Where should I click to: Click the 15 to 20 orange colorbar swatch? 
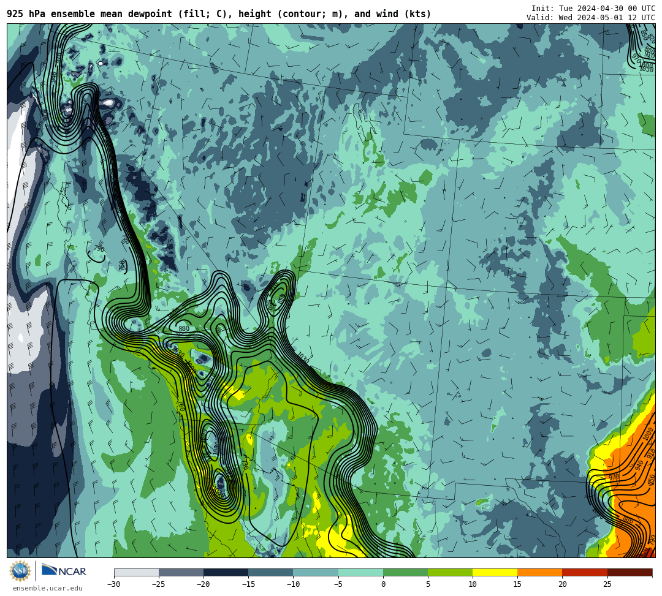click(x=540, y=572)
